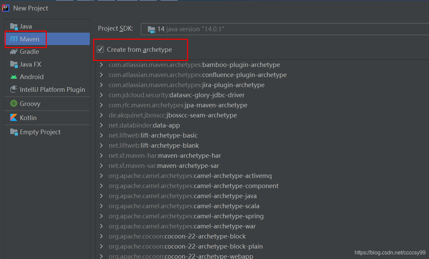Click the Empty Project folder icon
This screenshot has width=429, height=259.
[14, 132]
